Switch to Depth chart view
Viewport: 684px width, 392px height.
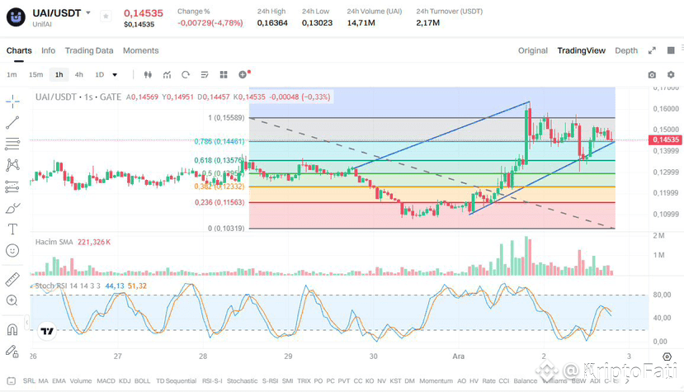tap(626, 50)
